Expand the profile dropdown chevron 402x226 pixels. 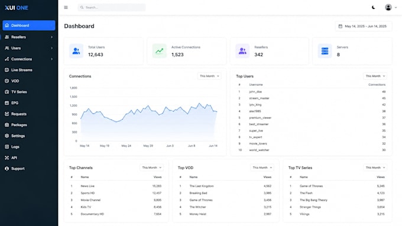pyautogui.click(x=395, y=8)
